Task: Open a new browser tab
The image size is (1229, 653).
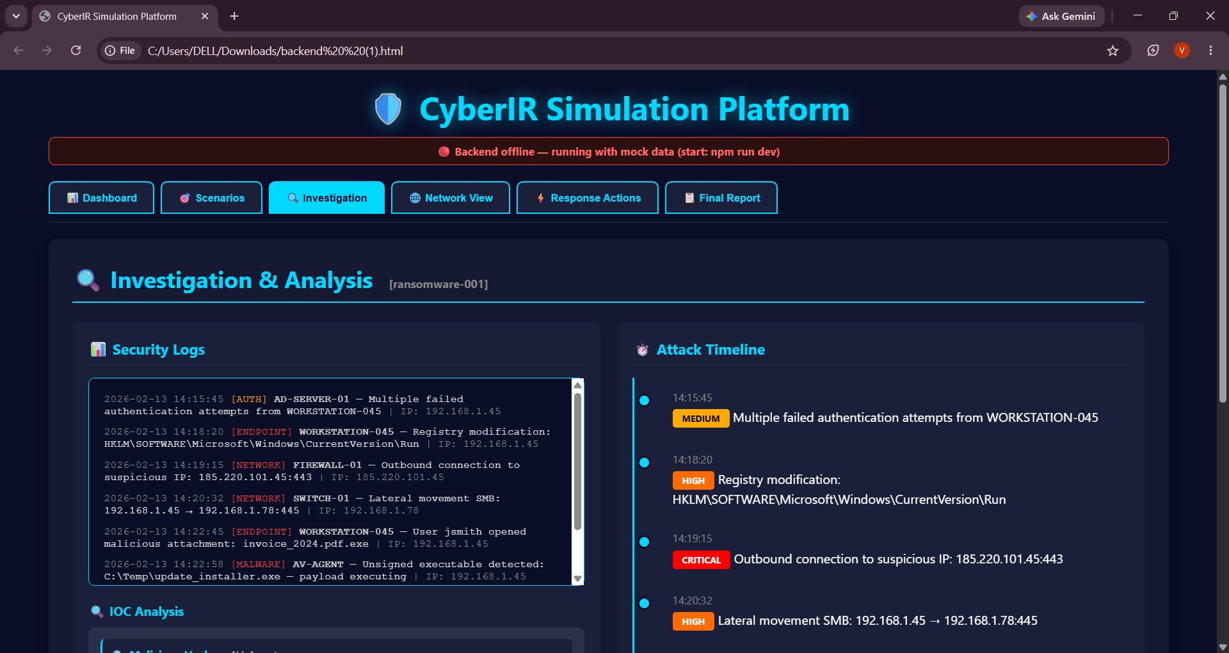Action: [x=234, y=16]
